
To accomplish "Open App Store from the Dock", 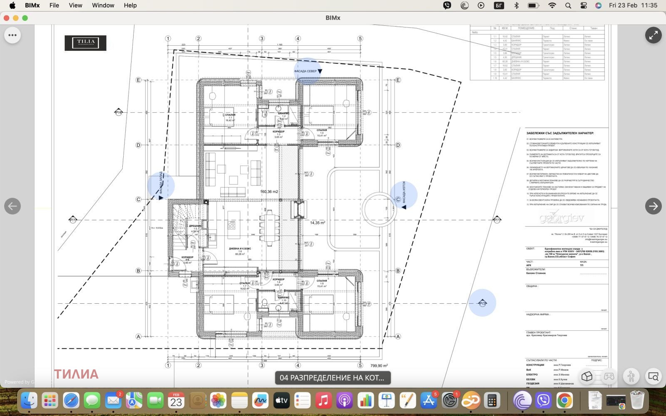I will click(x=429, y=401).
